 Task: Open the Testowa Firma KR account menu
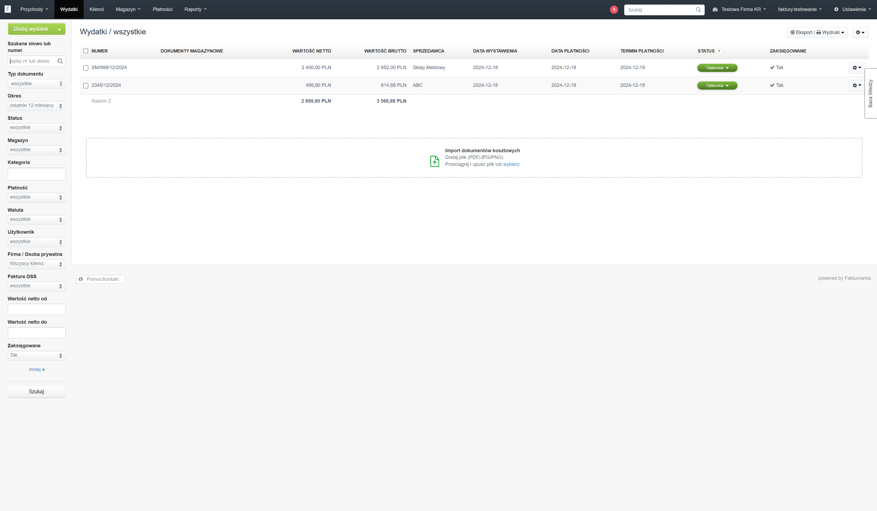pos(739,9)
